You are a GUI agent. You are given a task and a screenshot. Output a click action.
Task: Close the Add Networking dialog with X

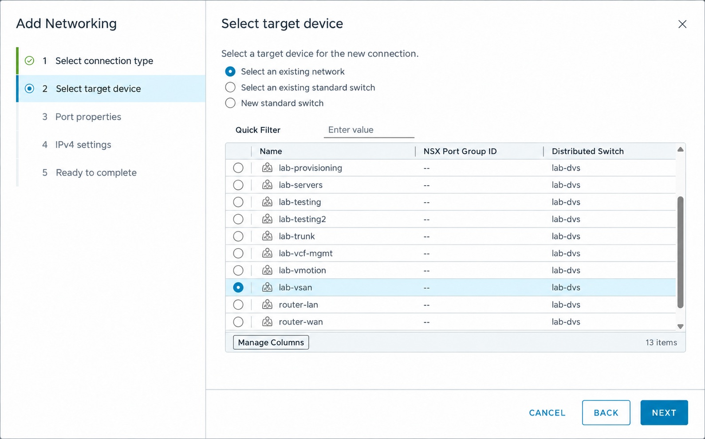coord(682,24)
